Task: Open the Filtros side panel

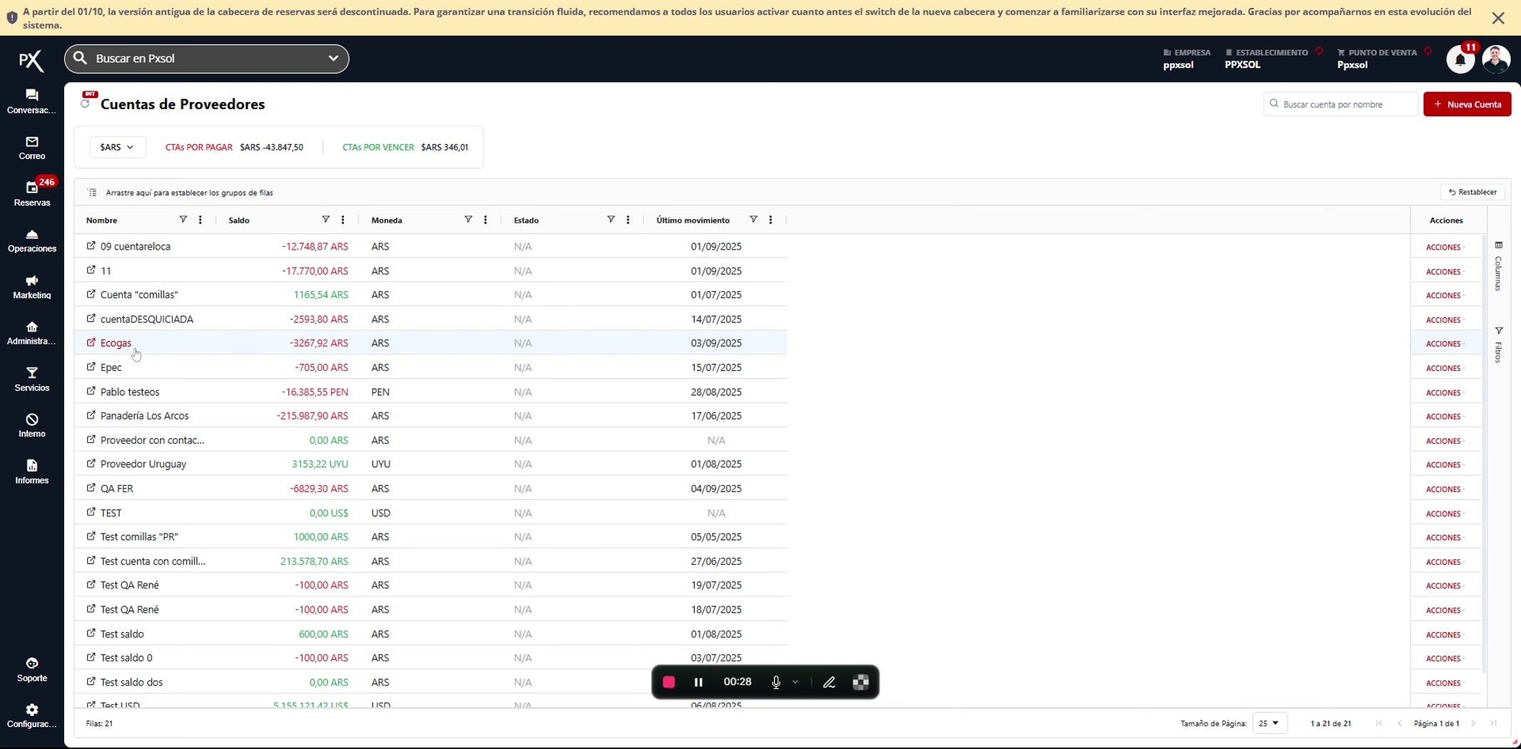Action: (x=1498, y=345)
